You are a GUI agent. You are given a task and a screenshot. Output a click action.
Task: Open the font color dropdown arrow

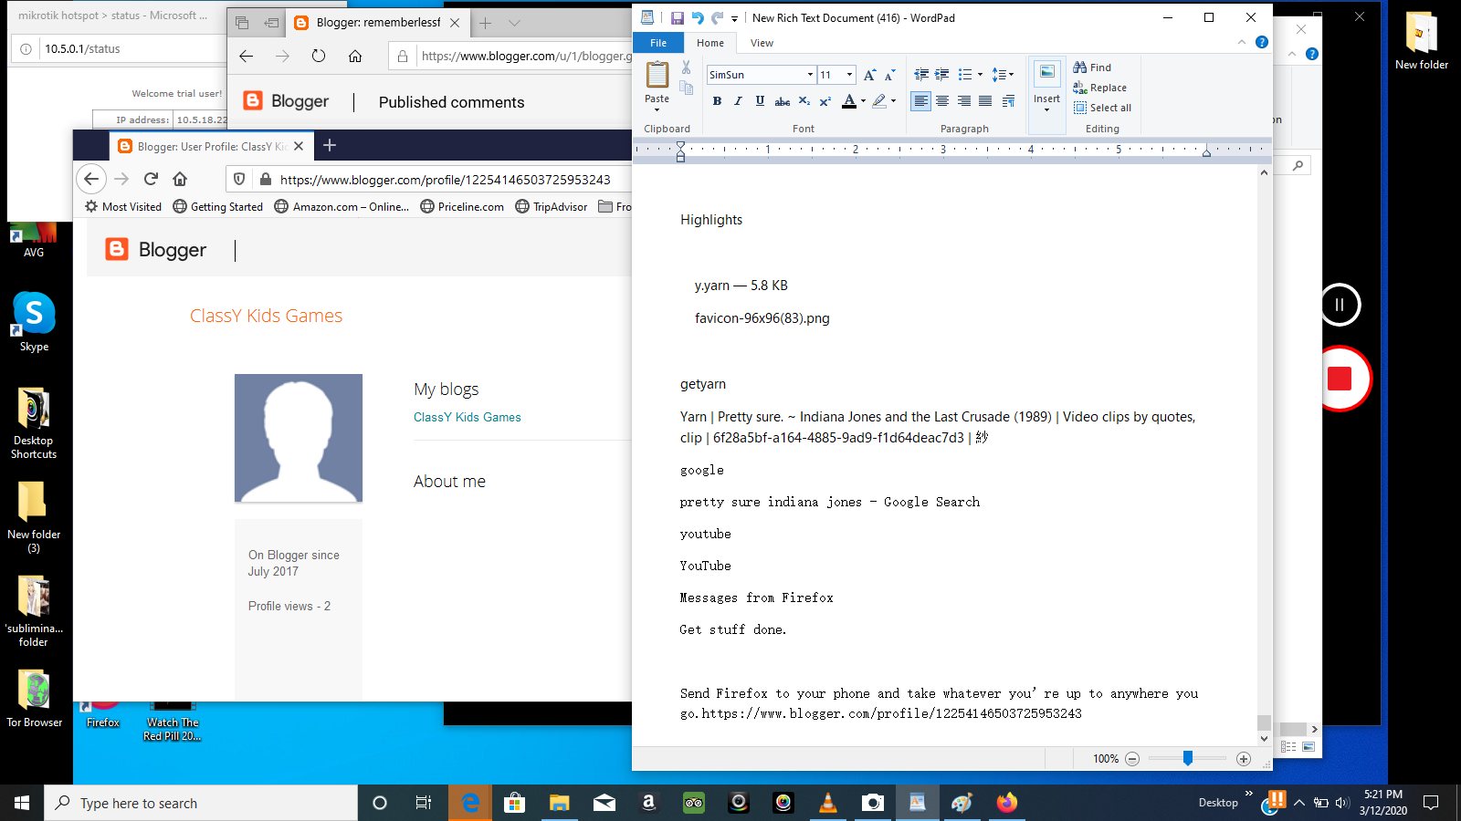863,101
